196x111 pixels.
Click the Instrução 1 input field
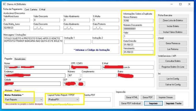coord(78,42)
